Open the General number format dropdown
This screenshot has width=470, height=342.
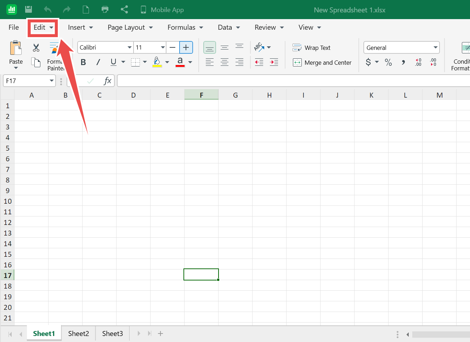(x=402, y=47)
